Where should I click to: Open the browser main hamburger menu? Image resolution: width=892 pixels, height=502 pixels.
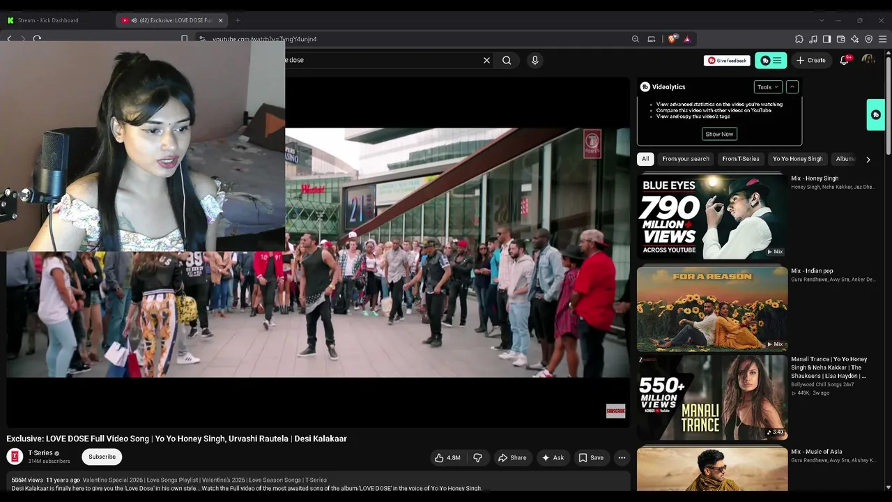tap(883, 39)
